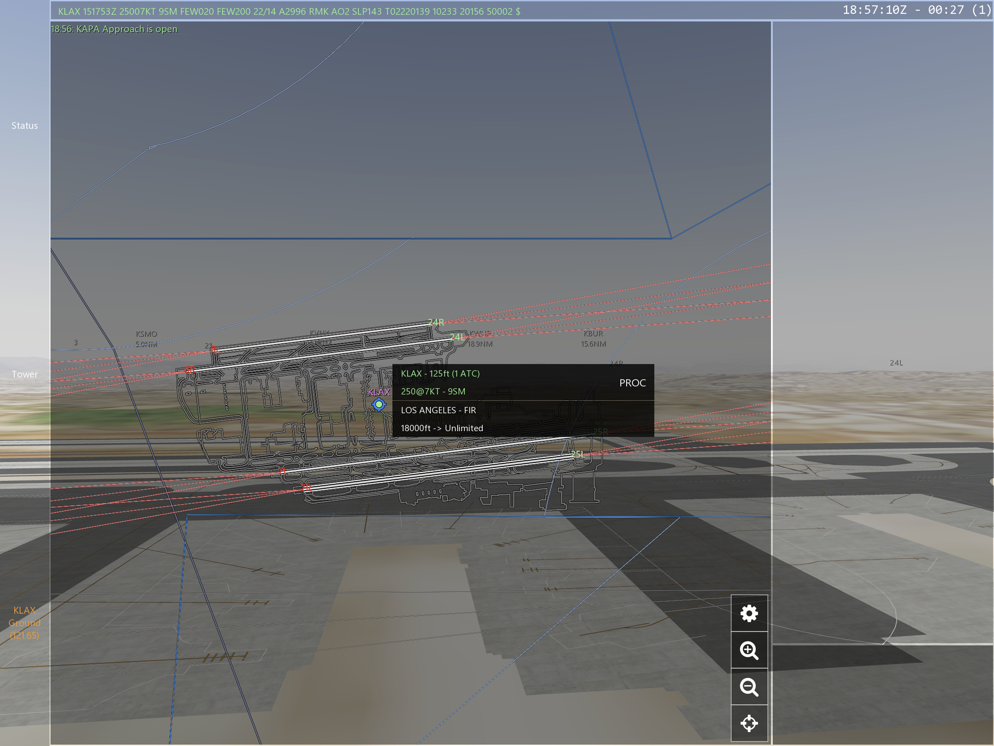Click KLAX - 125ft (1 ATC) tooltip row
Viewport: 994px width, 746px height.
(x=440, y=373)
